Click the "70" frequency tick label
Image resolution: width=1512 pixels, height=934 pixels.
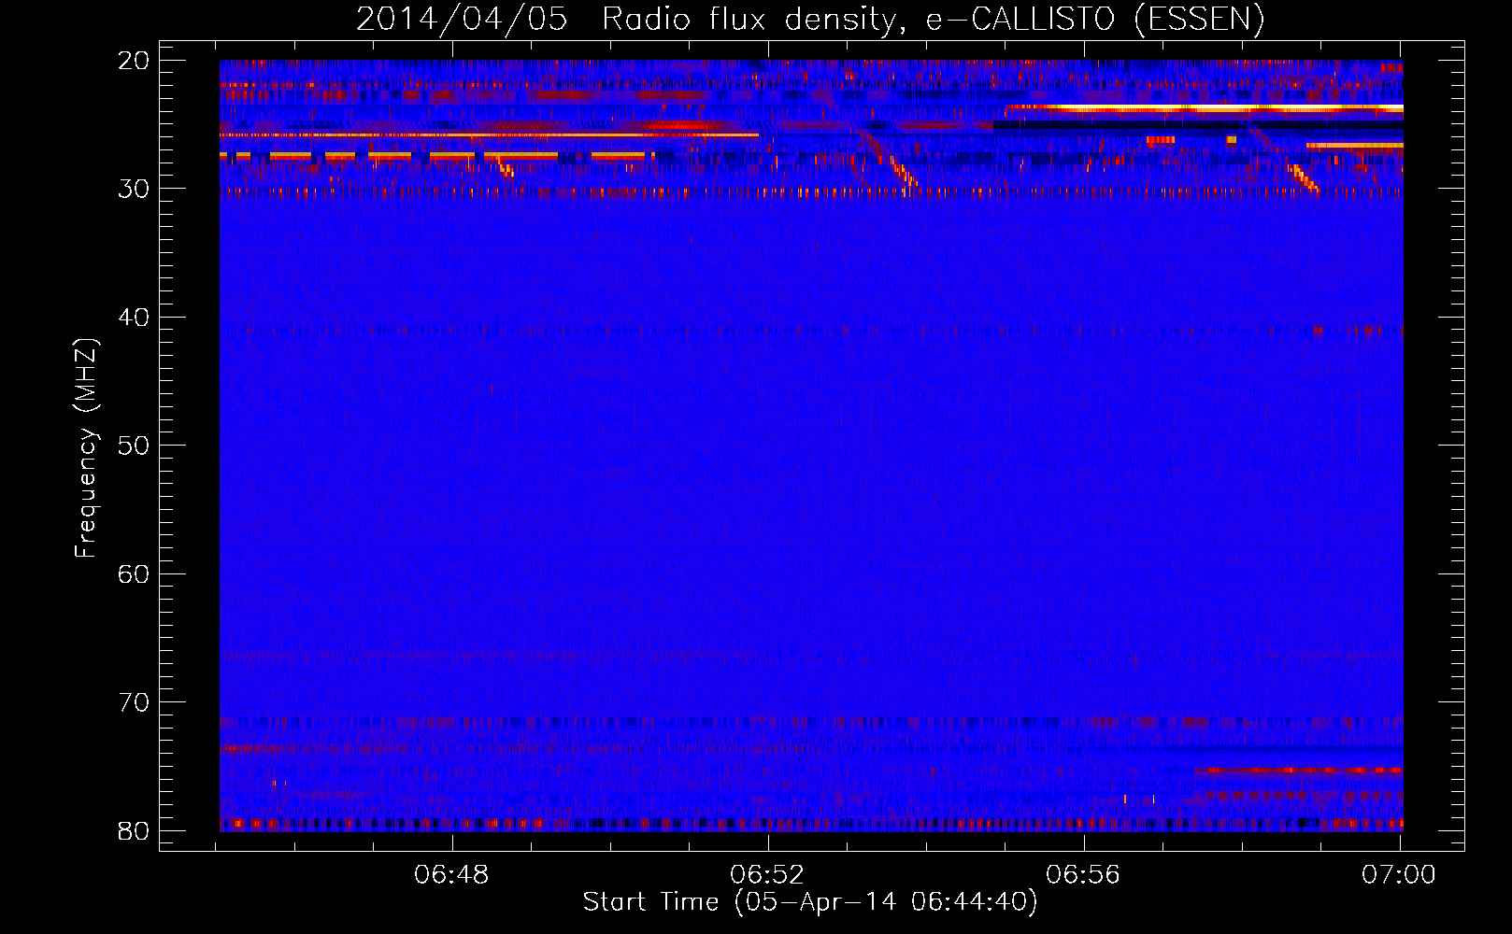tap(134, 702)
